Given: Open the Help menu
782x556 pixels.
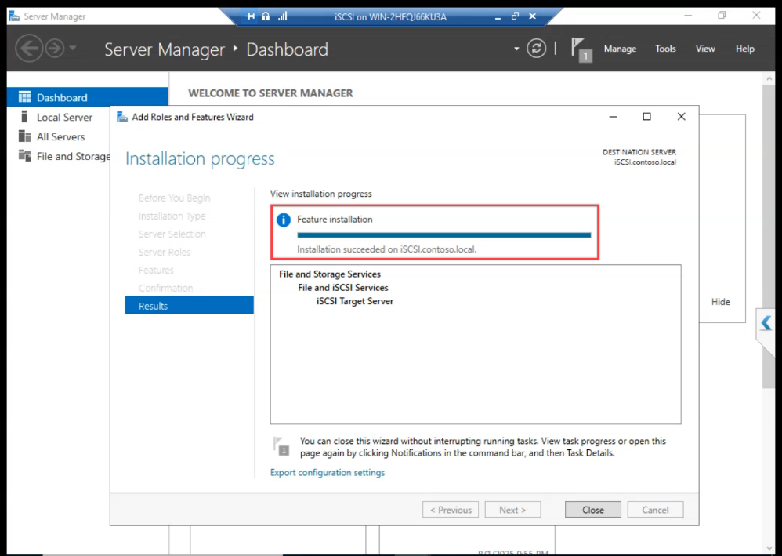Looking at the screenshot, I should click(x=744, y=49).
